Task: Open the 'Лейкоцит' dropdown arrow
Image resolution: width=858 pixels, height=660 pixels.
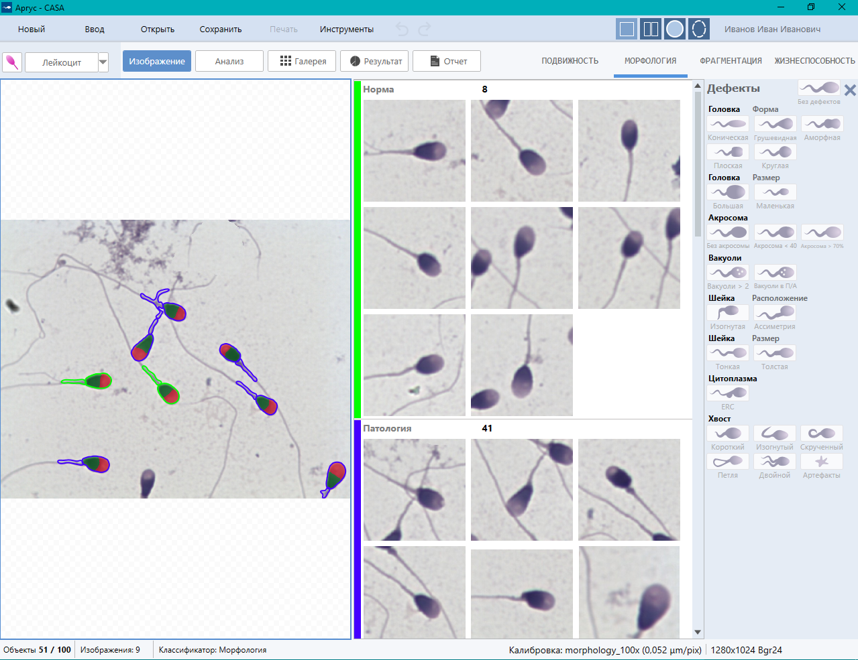Action: coord(103,62)
